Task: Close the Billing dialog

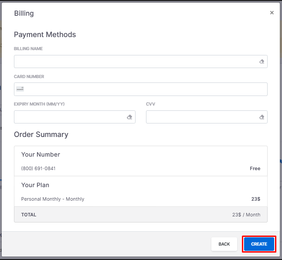Action: [x=272, y=13]
